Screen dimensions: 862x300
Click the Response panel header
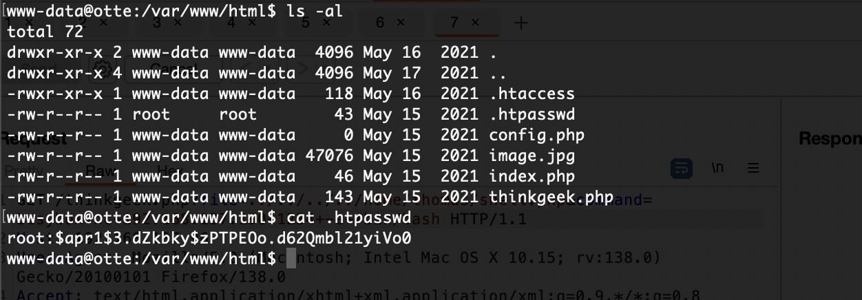[x=830, y=139]
